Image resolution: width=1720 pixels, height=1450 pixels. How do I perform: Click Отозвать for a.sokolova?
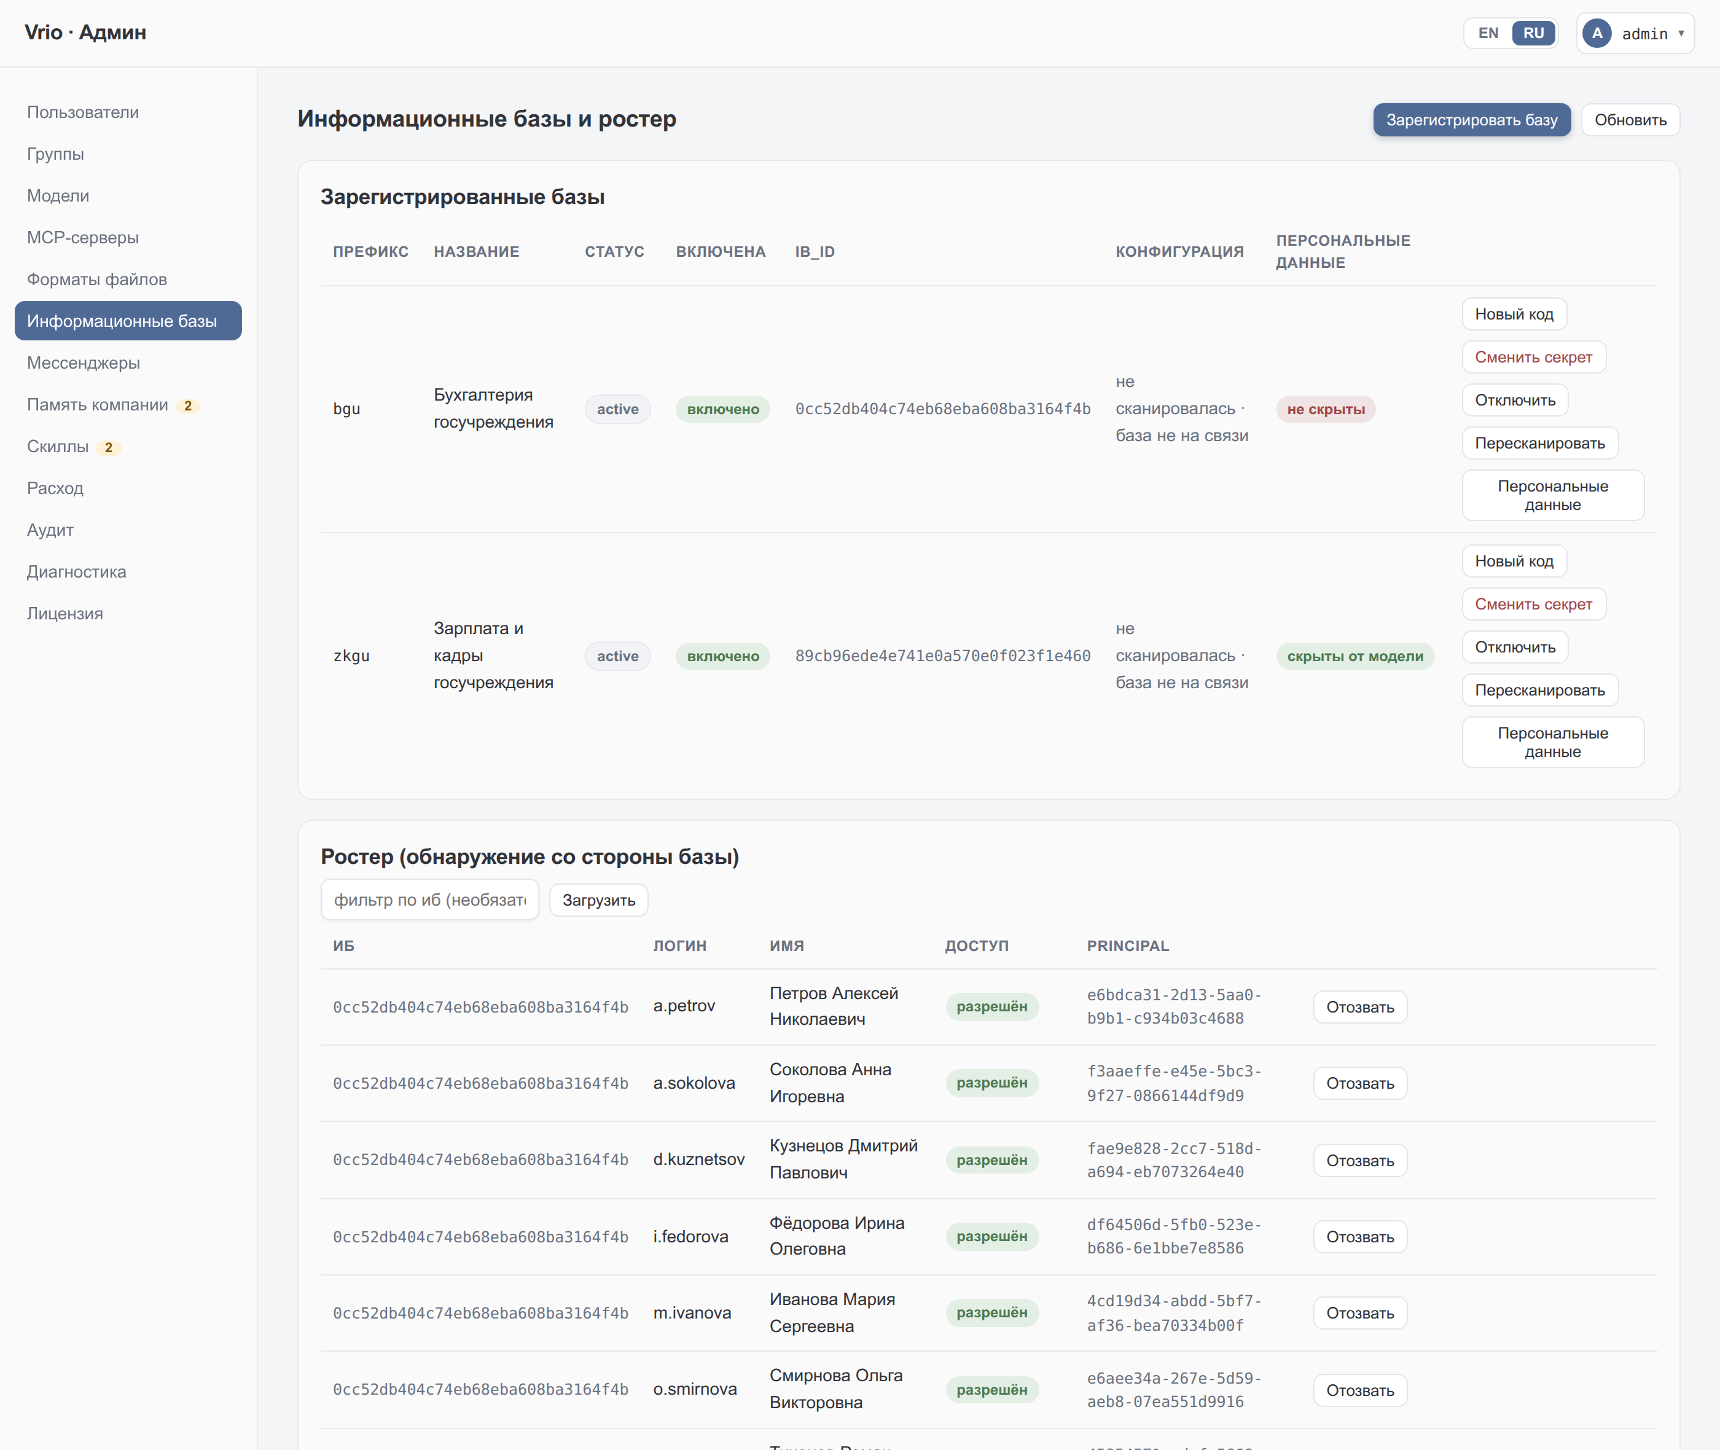[1360, 1083]
